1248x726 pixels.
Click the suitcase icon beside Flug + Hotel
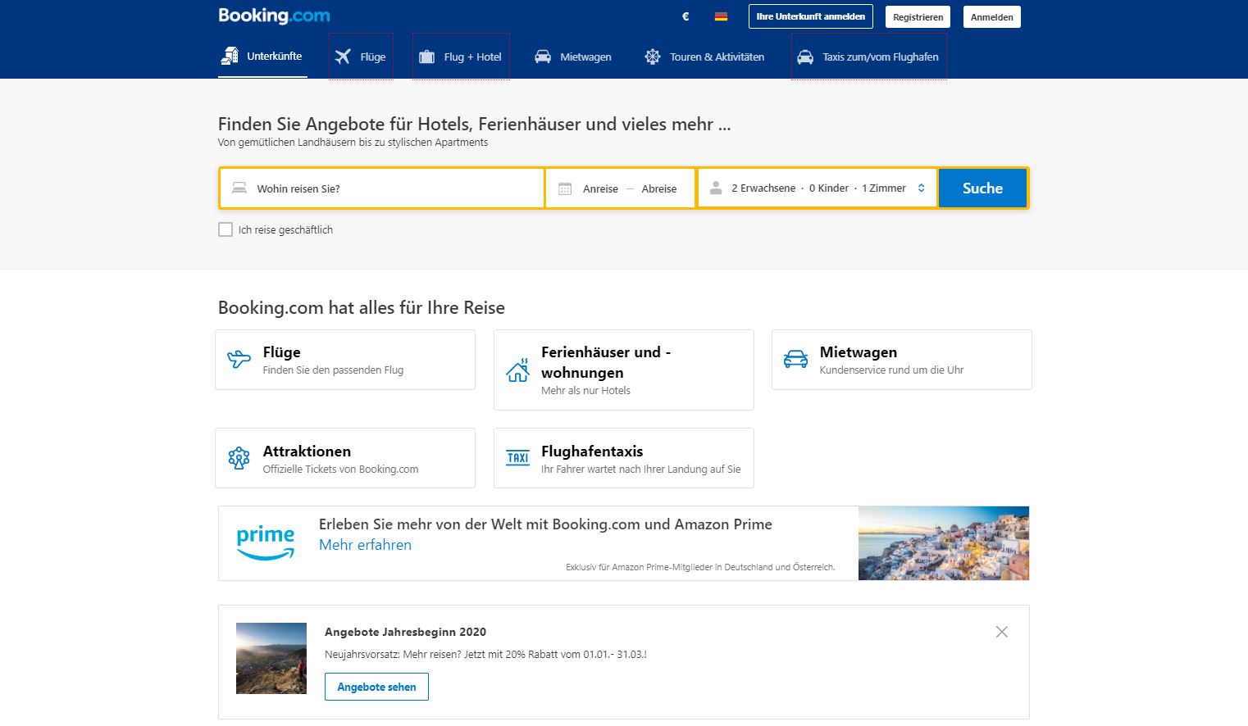(426, 57)
